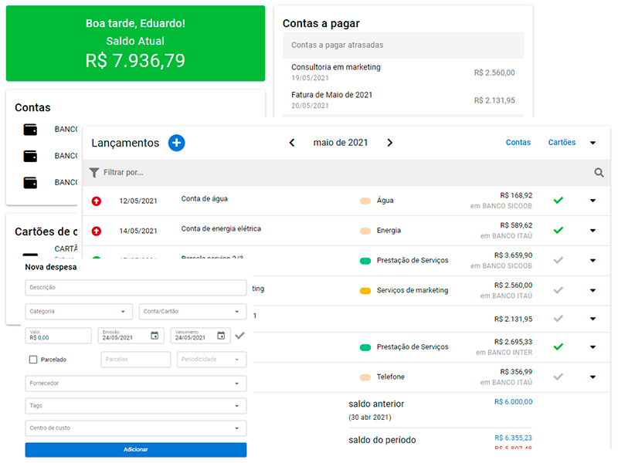Click the red expense arrow on Conta de água
The height and width of the screenshot is (463, 618).
[95, 200]
